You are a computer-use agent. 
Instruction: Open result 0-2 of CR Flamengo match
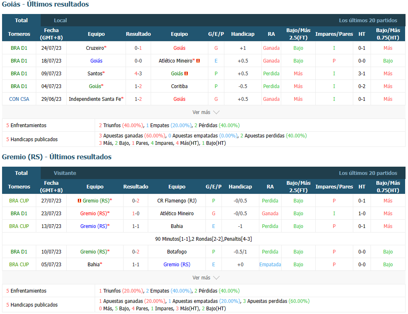click(x=135, y=201)
